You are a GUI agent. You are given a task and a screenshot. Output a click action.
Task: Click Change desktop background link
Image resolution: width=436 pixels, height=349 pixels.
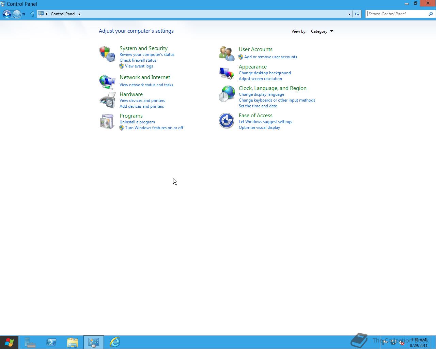pos(265,73)
